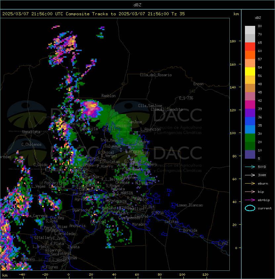Click the 'S_MARTIN' map label
This screenshot has width=275, height=279.
coord(125,193)
